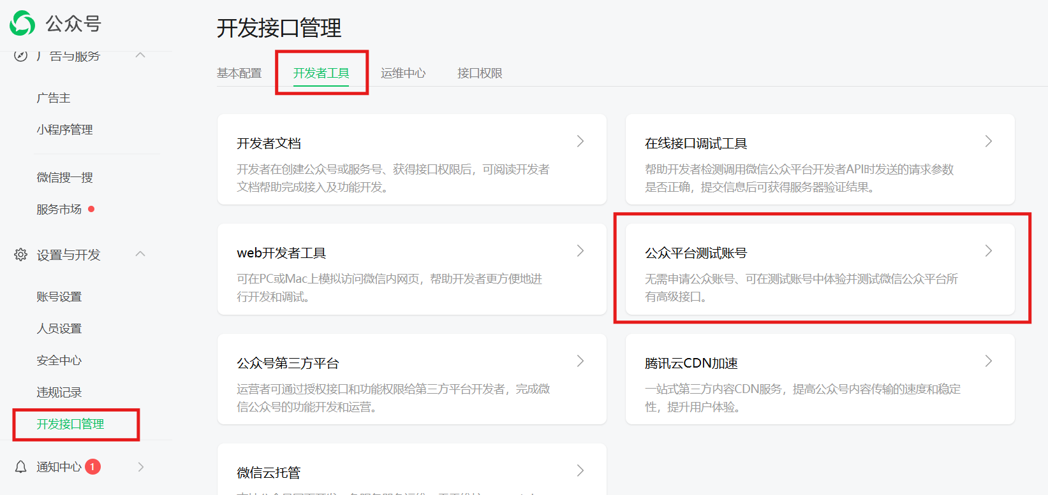The width and height of the screenshot is (1048, 495).
Task: Collapse the 广告与服务 section chevron
Action: (x=141, y=55)
